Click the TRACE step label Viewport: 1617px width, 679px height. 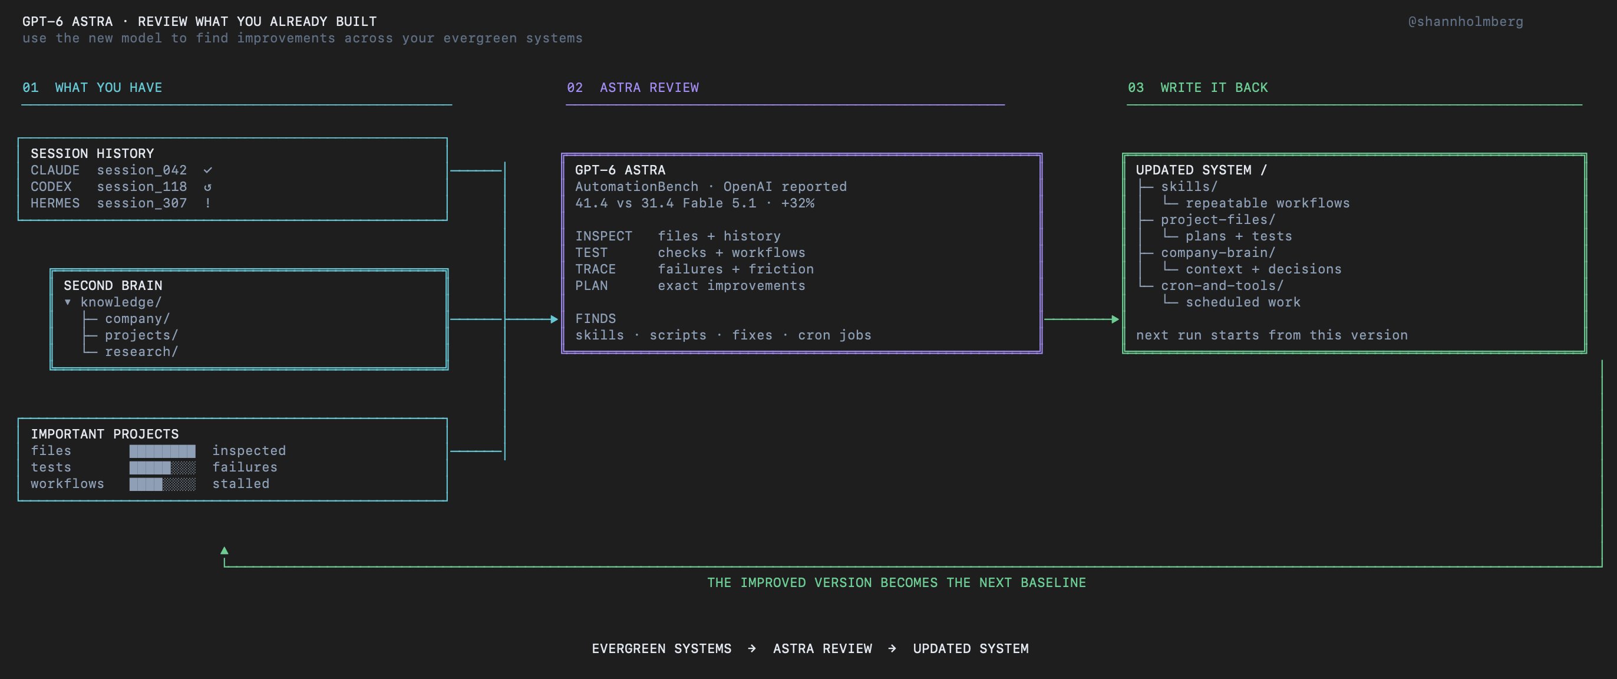(596, 269)
